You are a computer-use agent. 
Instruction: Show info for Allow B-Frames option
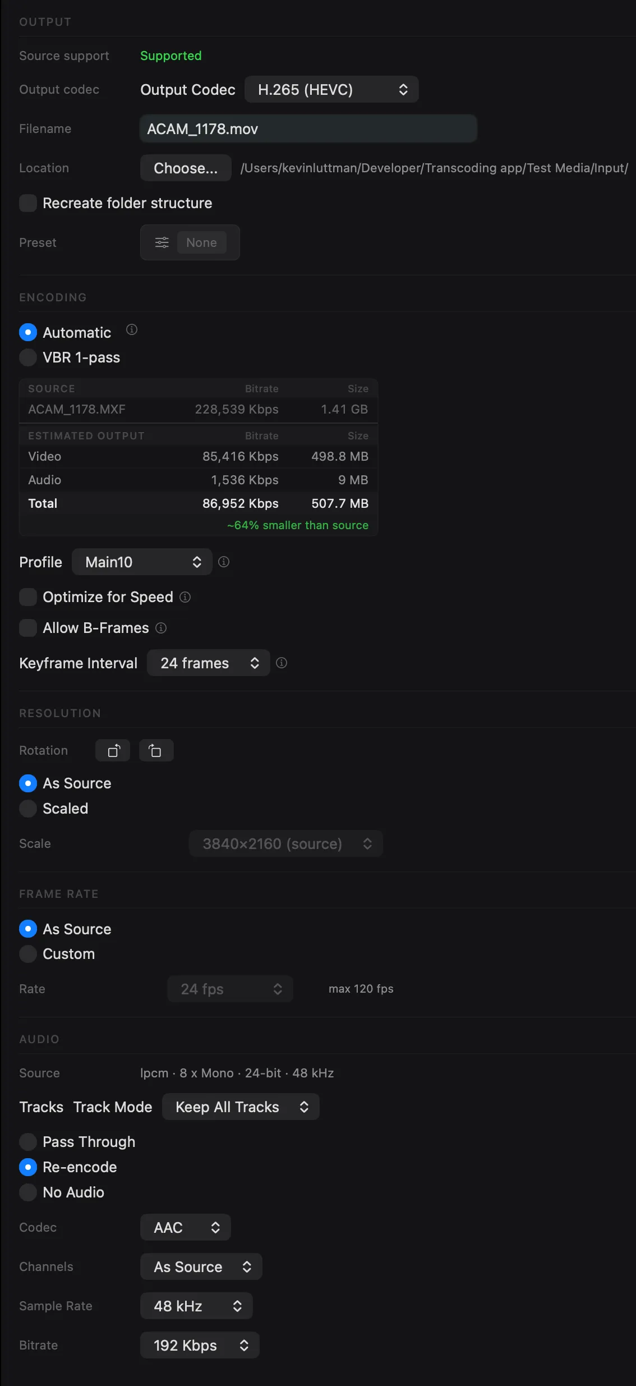click(161, 628)
